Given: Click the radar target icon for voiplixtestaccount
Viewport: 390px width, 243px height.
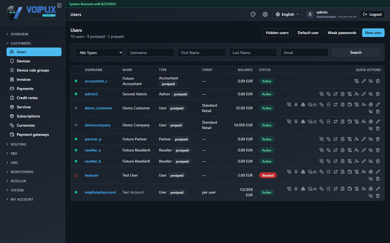Looking at the screenshot, I should tap(371, 189).
